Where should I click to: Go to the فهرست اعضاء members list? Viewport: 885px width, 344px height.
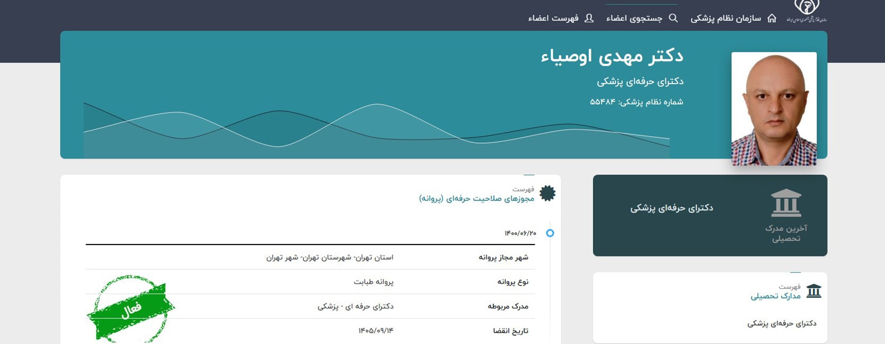point(553,18)
